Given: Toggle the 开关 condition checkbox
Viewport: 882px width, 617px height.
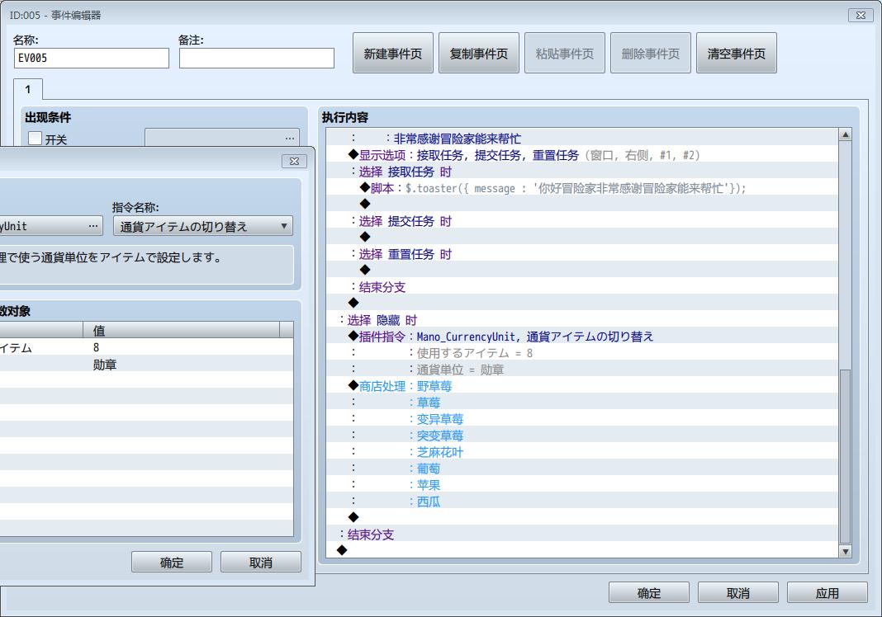Looking at the screenshot, I should point(36,139).
